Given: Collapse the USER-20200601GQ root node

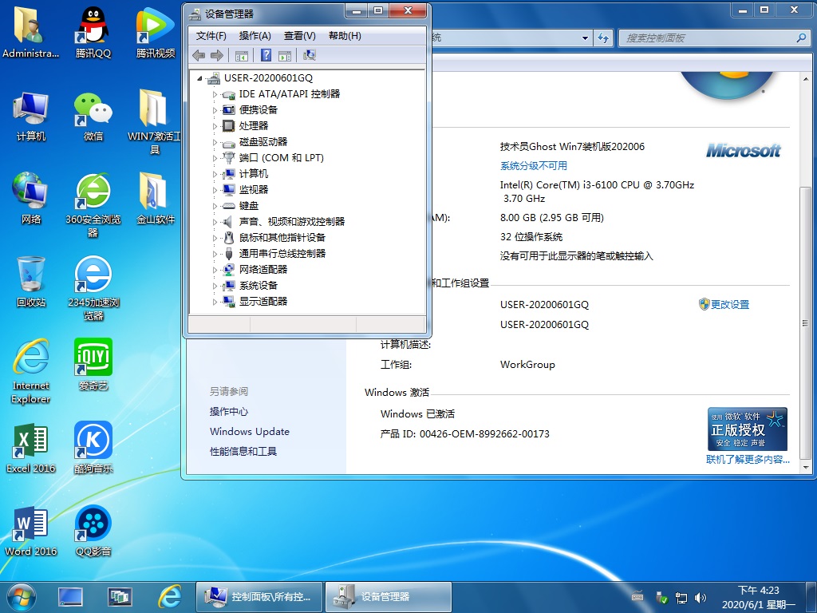Looking at the screenshot, I should pyautogui.click(x=199, y=78).
